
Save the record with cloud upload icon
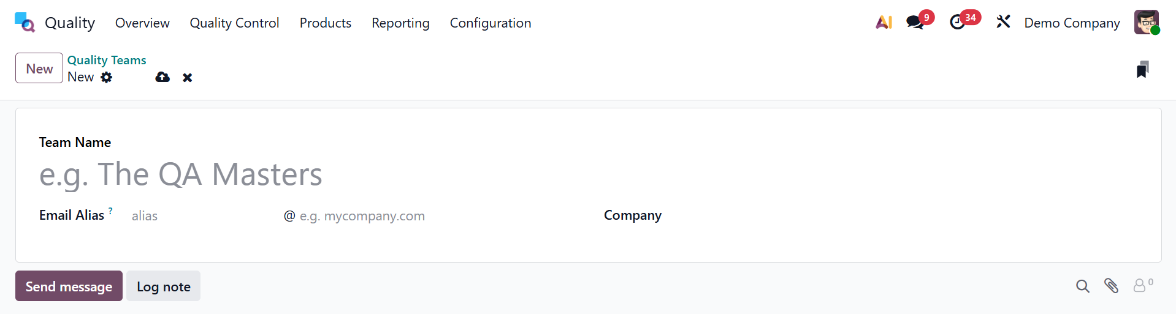coord(162,77)
